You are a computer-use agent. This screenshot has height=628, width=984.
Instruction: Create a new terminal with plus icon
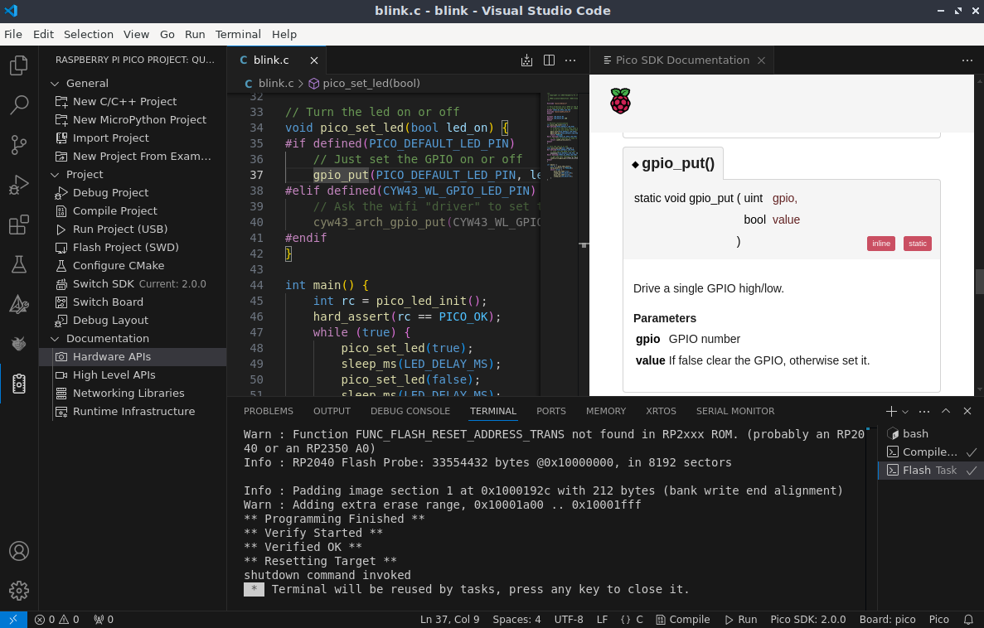click(890, 411)
